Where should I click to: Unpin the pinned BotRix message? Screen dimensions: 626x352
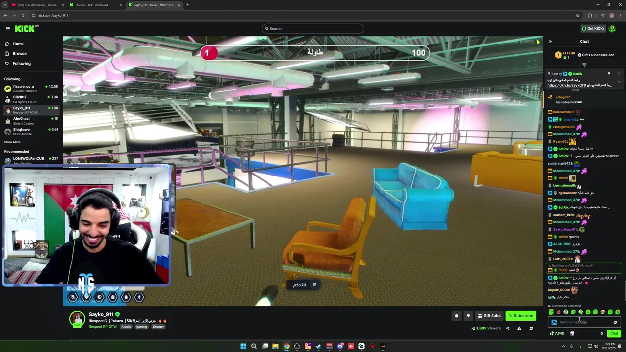tap(609, 74)
